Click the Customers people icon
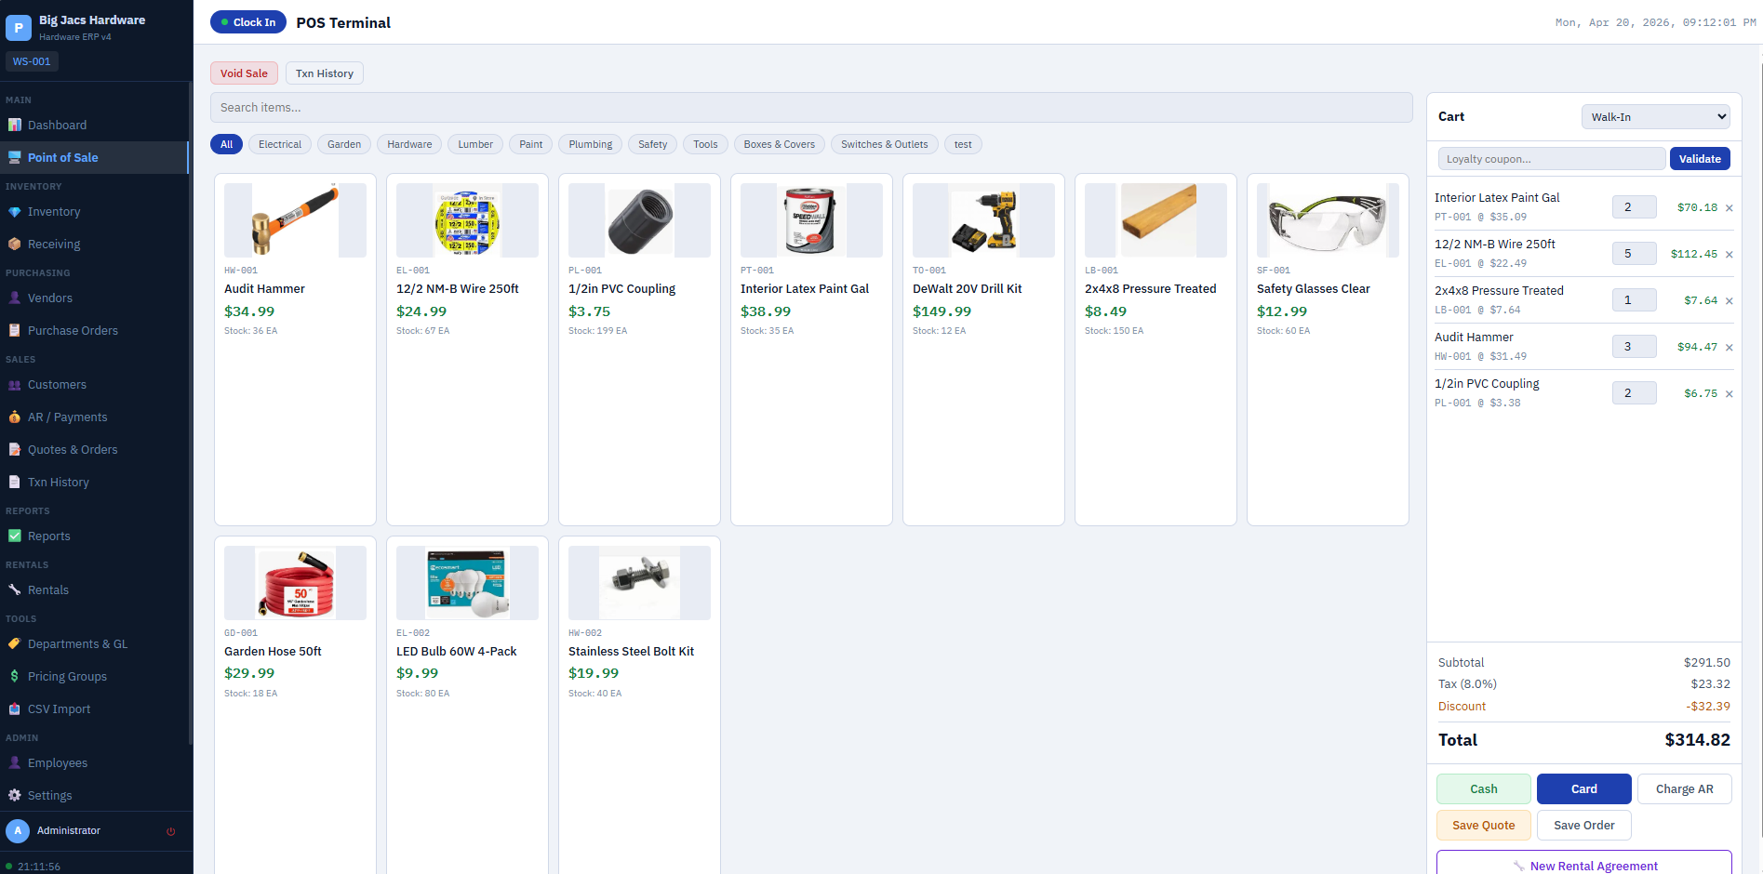1763x874 pixels. click(15, 384)
